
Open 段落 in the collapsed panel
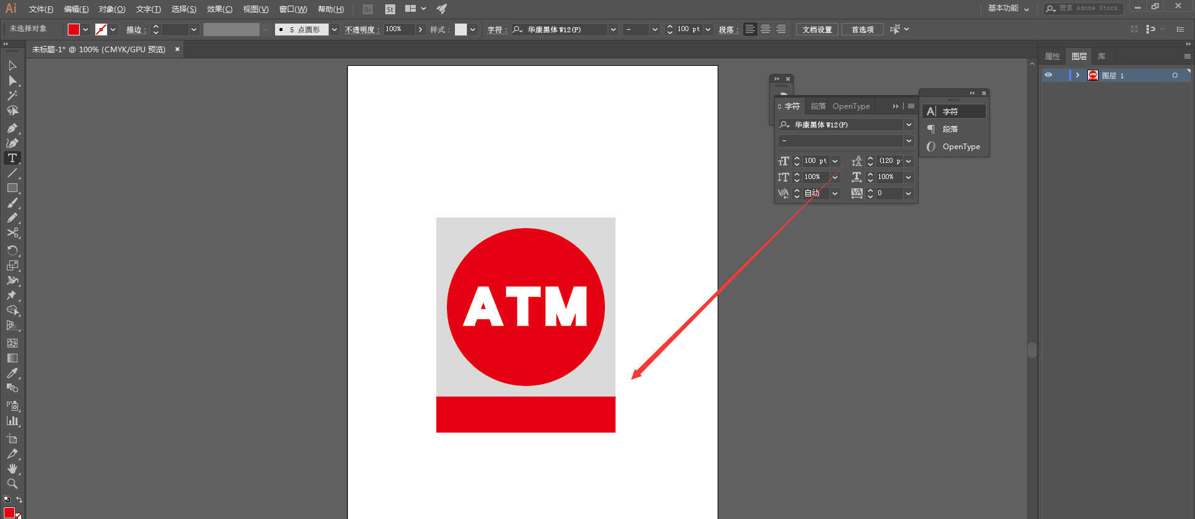click(954, 129)
